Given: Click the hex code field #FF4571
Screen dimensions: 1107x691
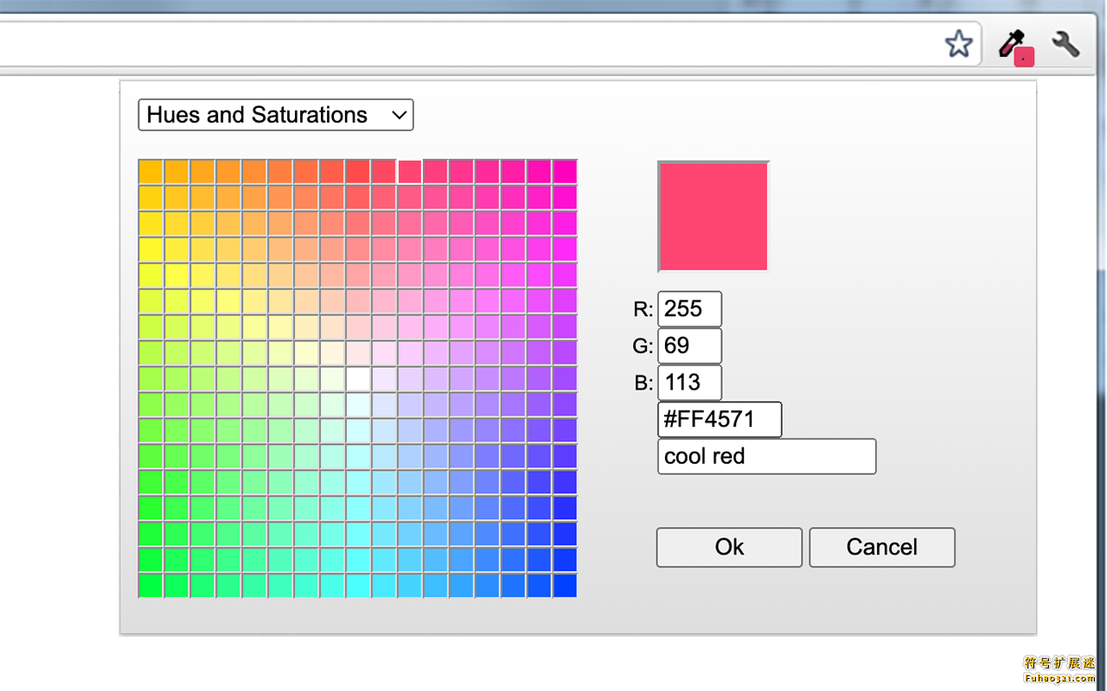Looking at the screenshot, I should tap(720, 420).
